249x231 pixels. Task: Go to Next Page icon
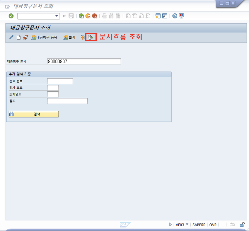[141, 16]
